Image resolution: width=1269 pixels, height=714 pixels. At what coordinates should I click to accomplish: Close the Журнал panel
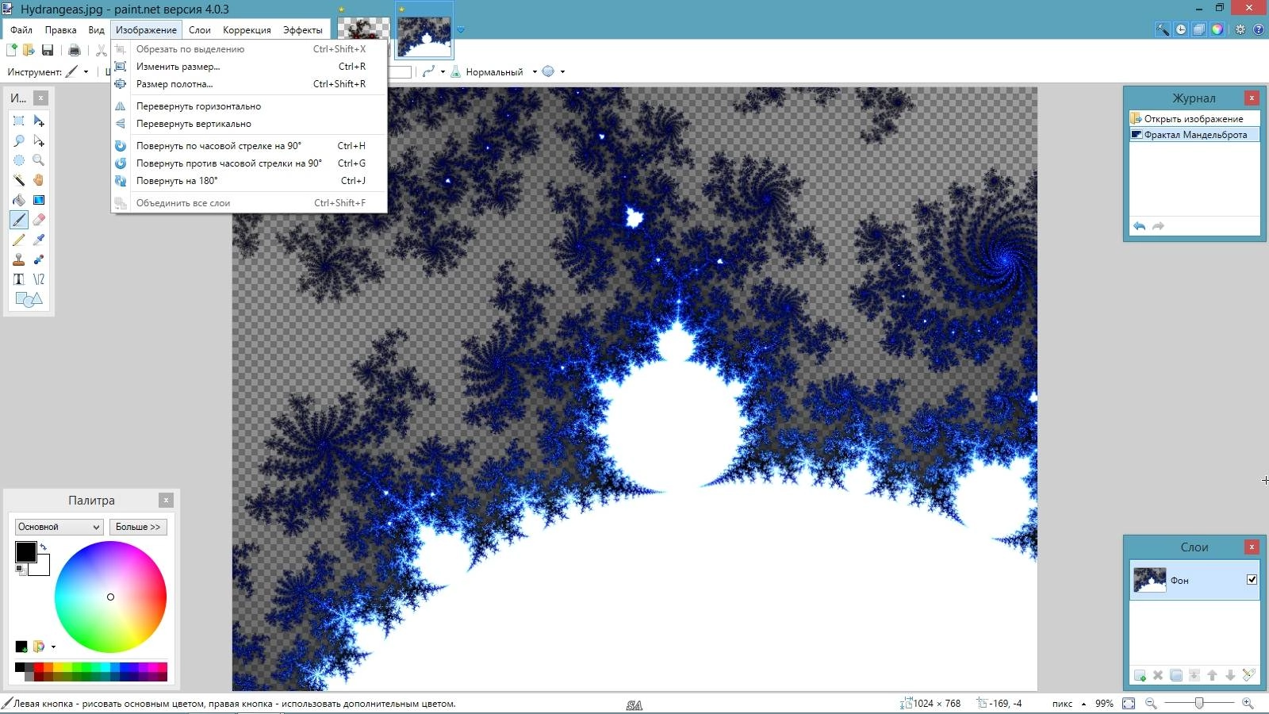[1252, 98]
